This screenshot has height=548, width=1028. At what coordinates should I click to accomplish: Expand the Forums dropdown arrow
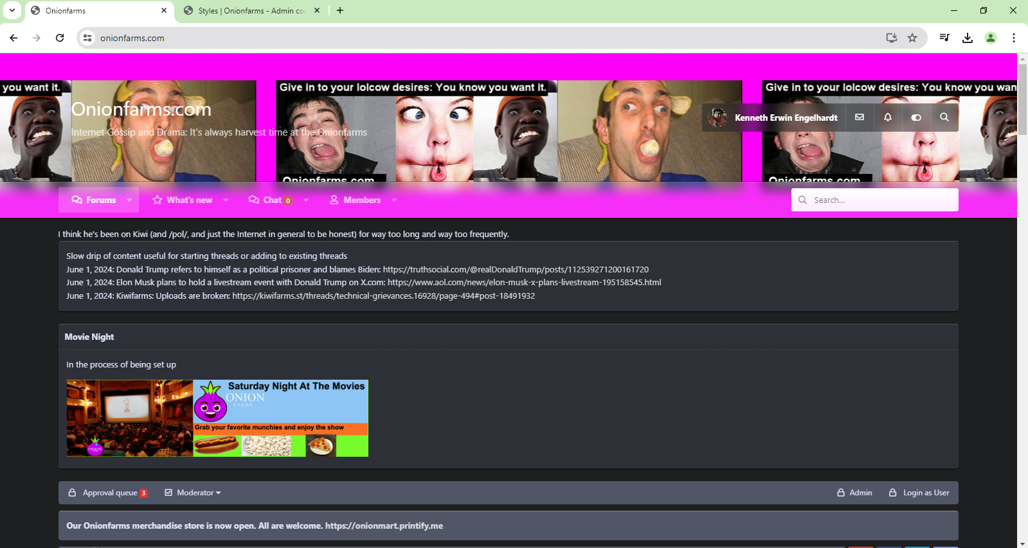[x=129, y=200]
